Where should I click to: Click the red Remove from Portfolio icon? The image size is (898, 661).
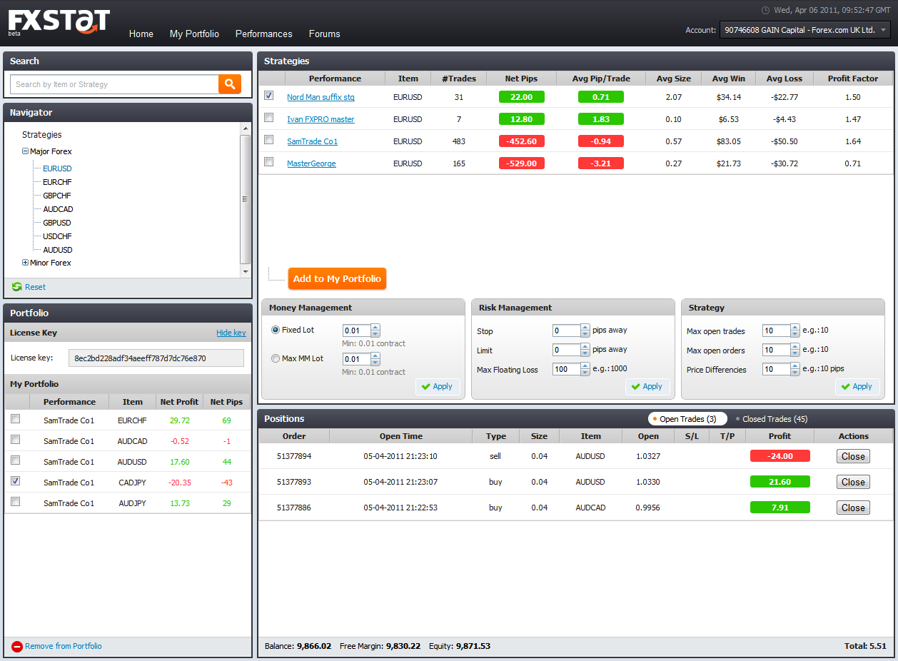click(17, 647)
